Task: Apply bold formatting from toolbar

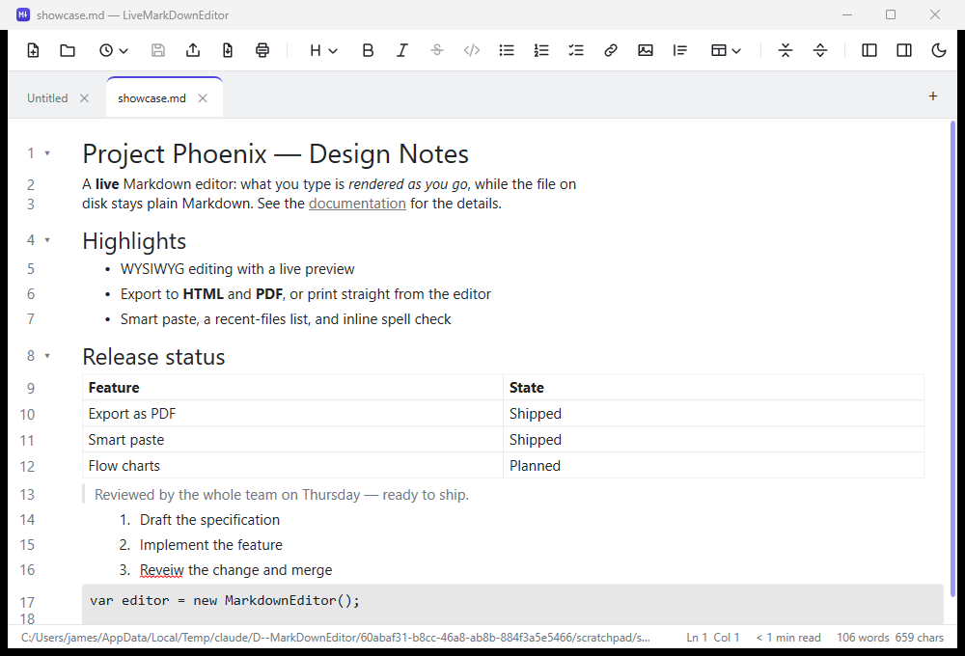Action: click(368, 50)
